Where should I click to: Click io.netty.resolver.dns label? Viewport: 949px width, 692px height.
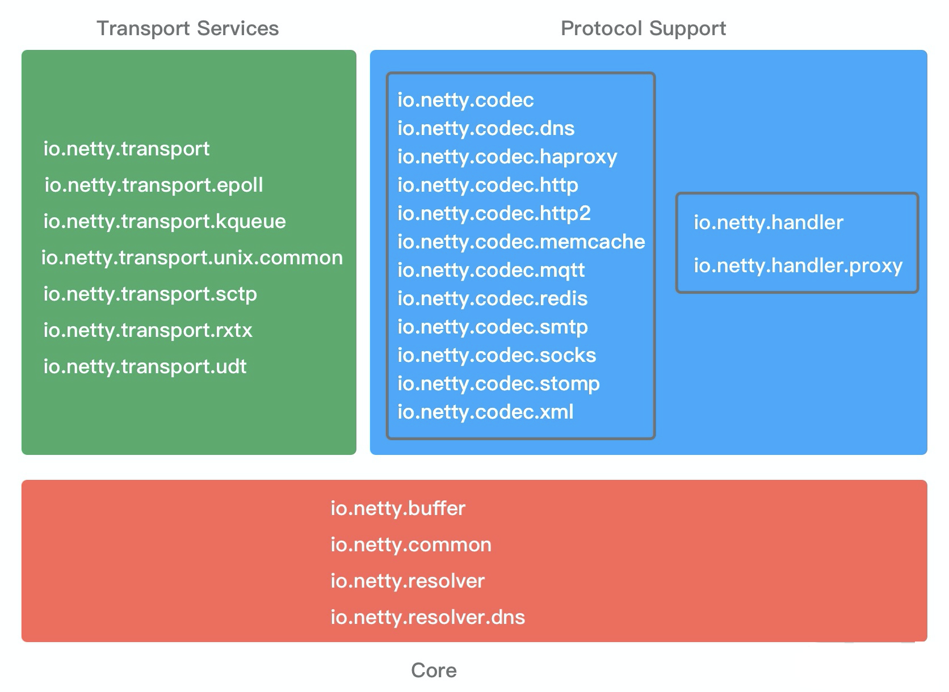point(428,618)
